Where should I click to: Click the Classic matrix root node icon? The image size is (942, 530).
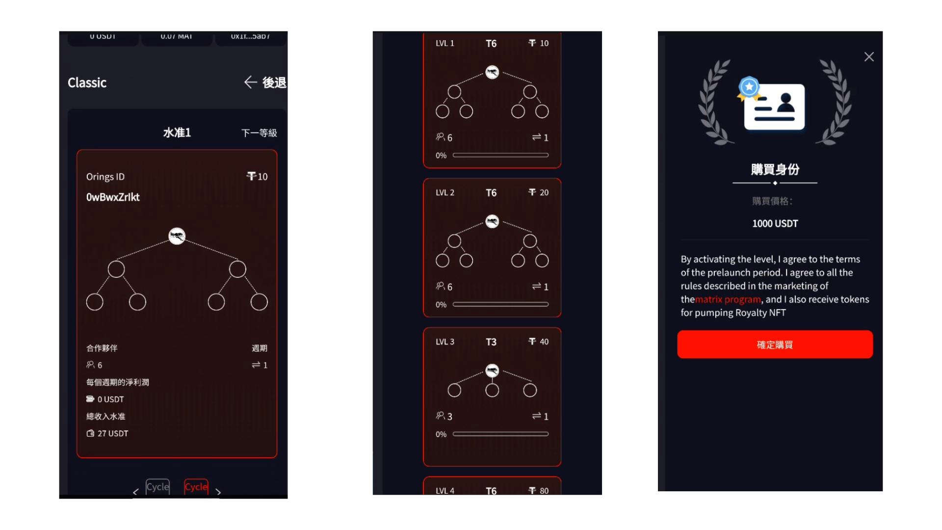pos(178,235)
